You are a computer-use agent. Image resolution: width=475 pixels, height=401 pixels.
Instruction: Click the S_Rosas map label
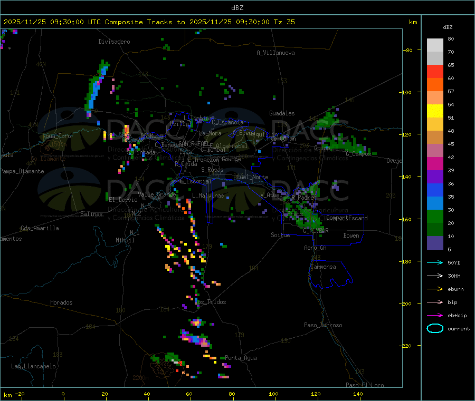(x=212, y=170)
